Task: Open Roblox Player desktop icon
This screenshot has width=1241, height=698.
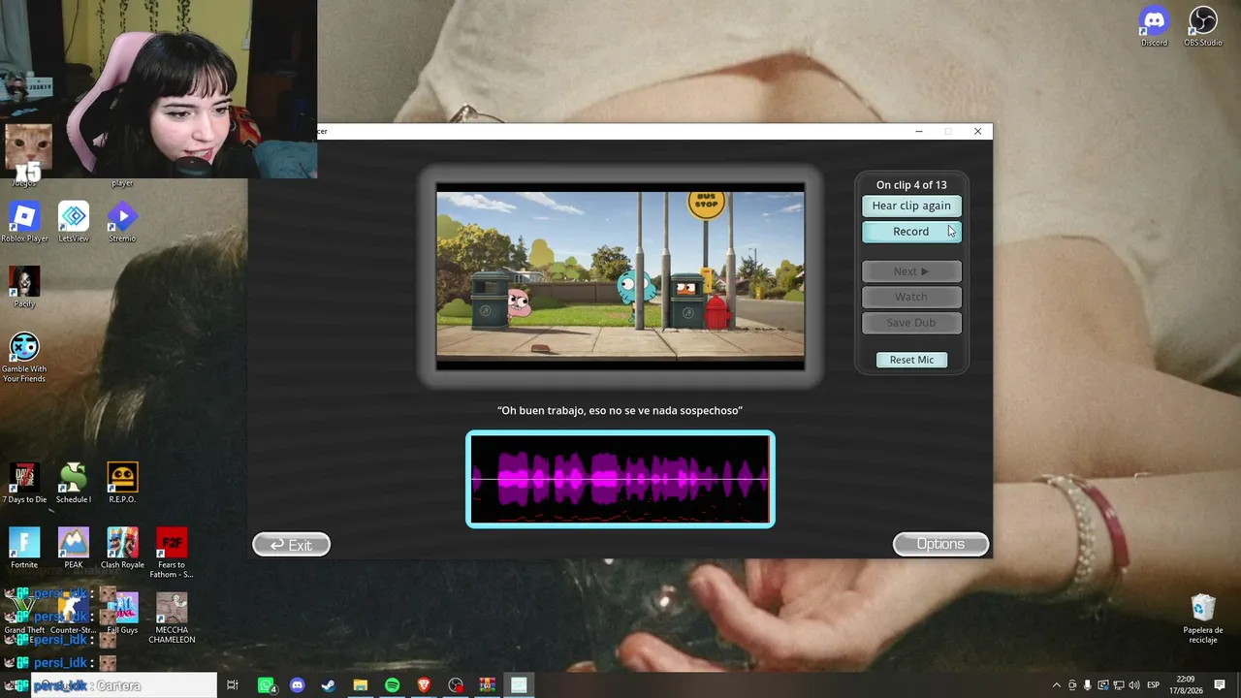Action: point(24,222)
